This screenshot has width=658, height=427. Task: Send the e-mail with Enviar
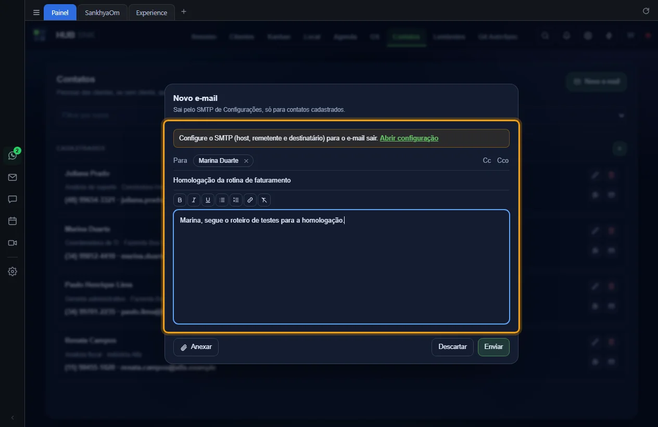click(493, 347)
